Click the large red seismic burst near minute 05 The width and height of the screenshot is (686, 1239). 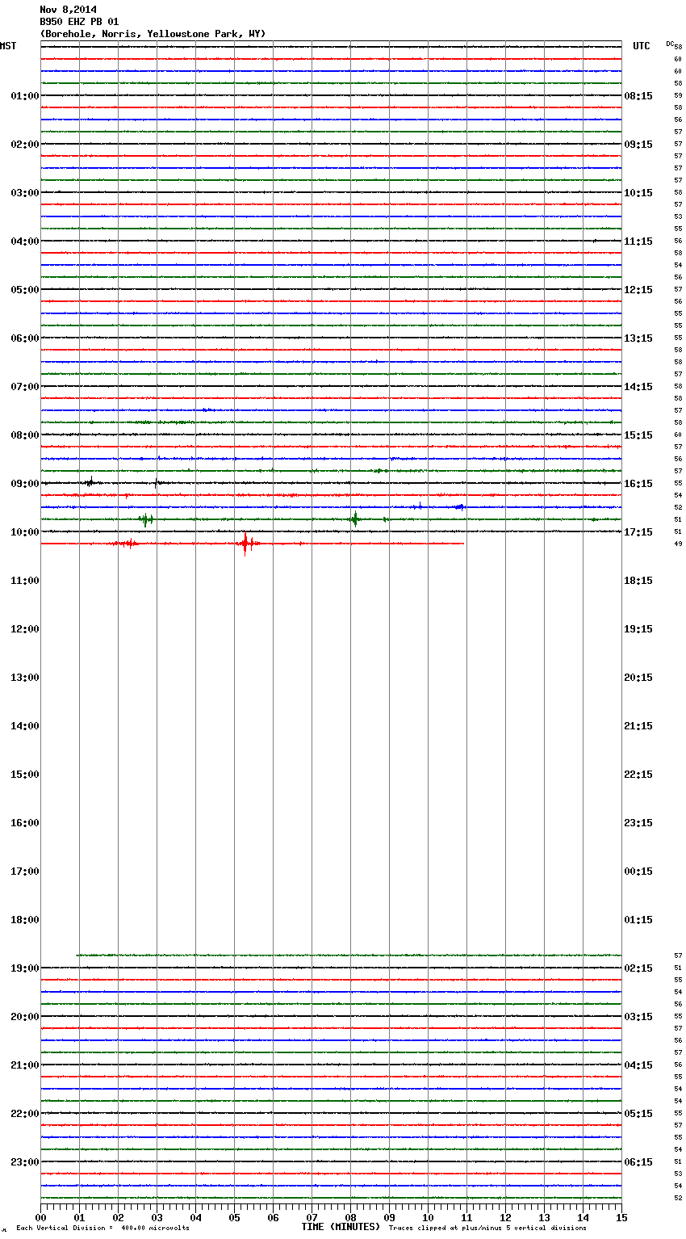coord(245,544)
